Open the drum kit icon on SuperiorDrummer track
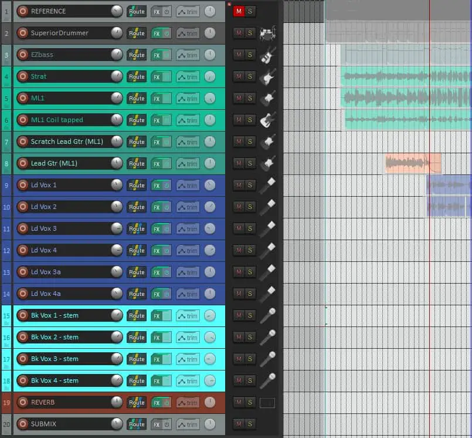Viewport: 472px width, 438px height. click(267, 33)
